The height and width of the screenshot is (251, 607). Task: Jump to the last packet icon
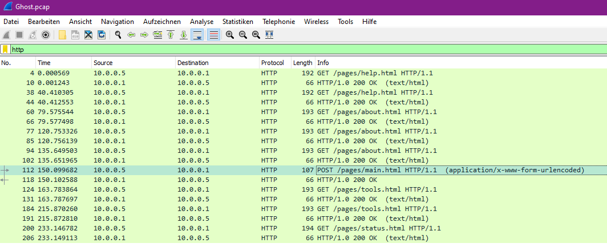click(x=184, y=35)
